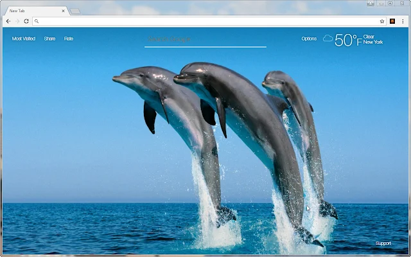The image size is (411, 257).
Task: Click the forward navigation arrow
Action: [17, 21]
